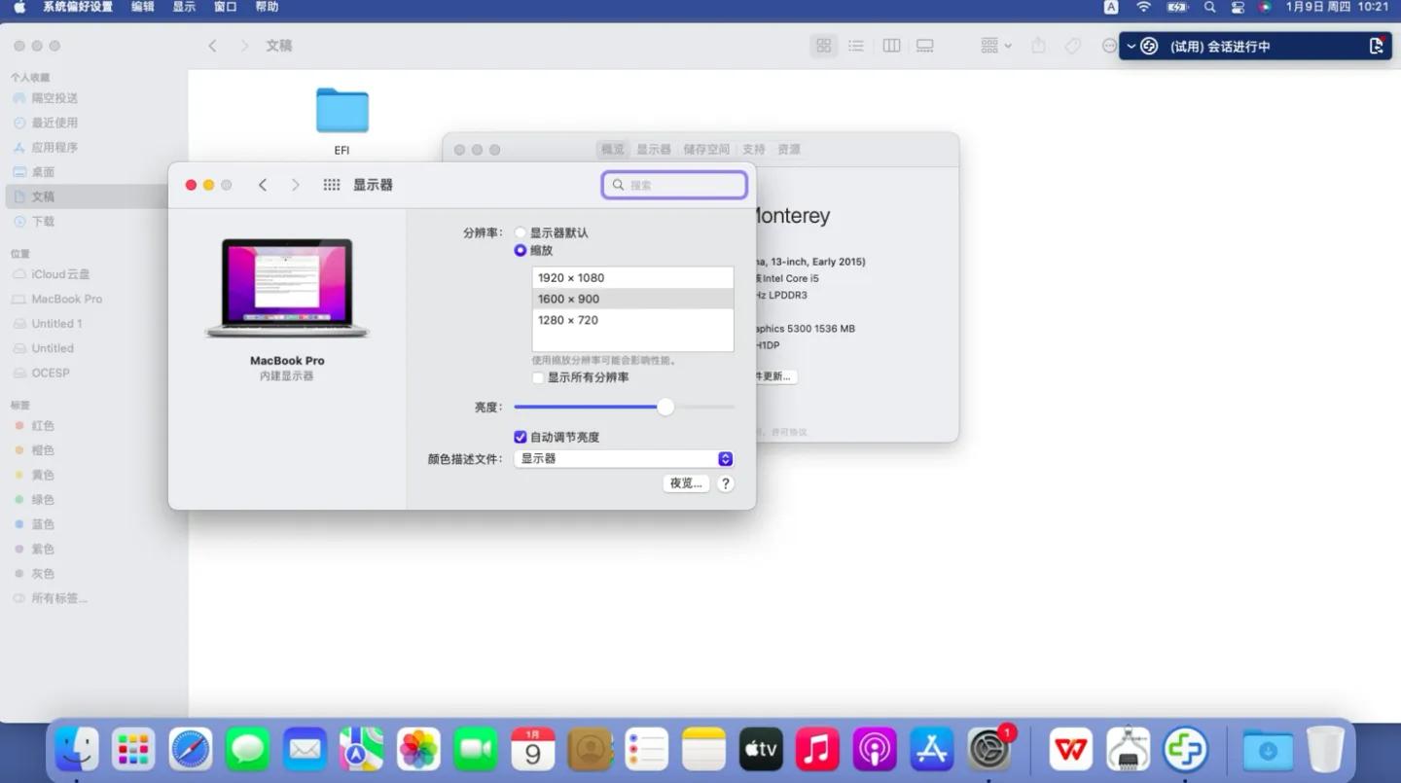
Task: Launch WPS Office from the Dock
Action: pyautogui.click(x=1071, y=750)
